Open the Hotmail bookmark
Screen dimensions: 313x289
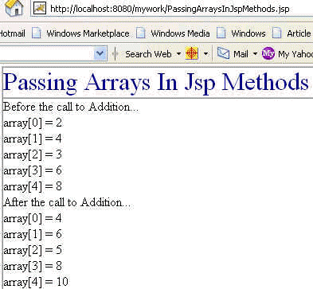pyautogui.click(x=12, y=33)
